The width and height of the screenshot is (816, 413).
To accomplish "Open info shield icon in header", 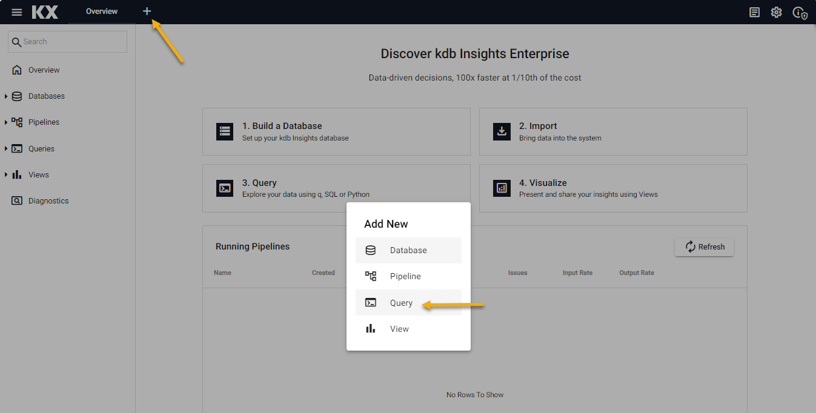I will tap(800, 12).
